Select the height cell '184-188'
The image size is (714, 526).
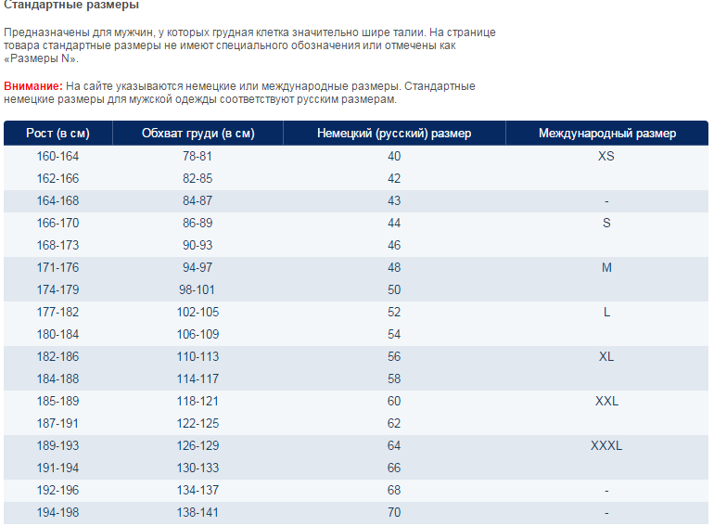(57, 378)
